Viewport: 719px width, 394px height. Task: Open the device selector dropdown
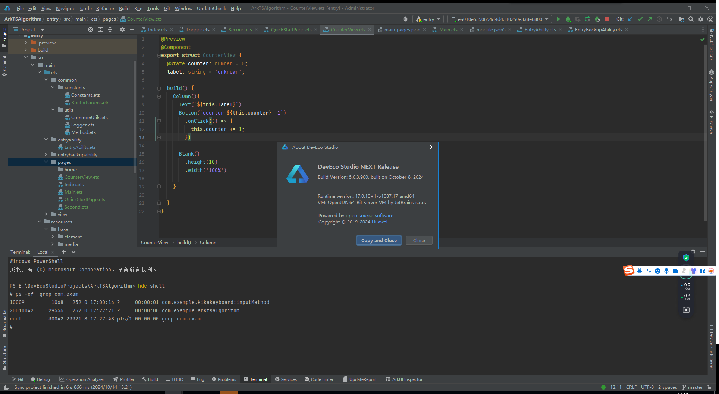pyautogui.click(x=499, y=19)
